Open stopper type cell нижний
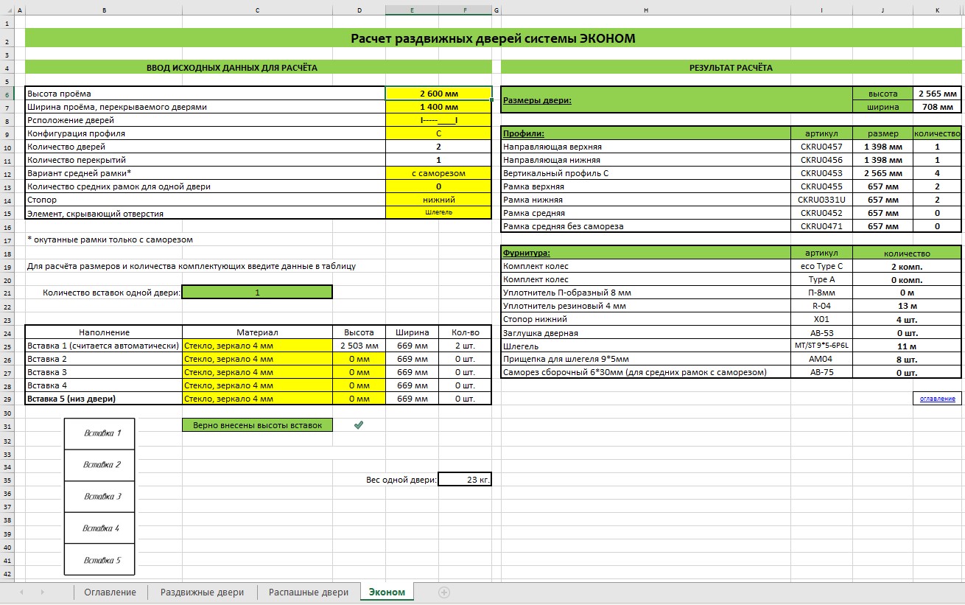 [438, 200]
